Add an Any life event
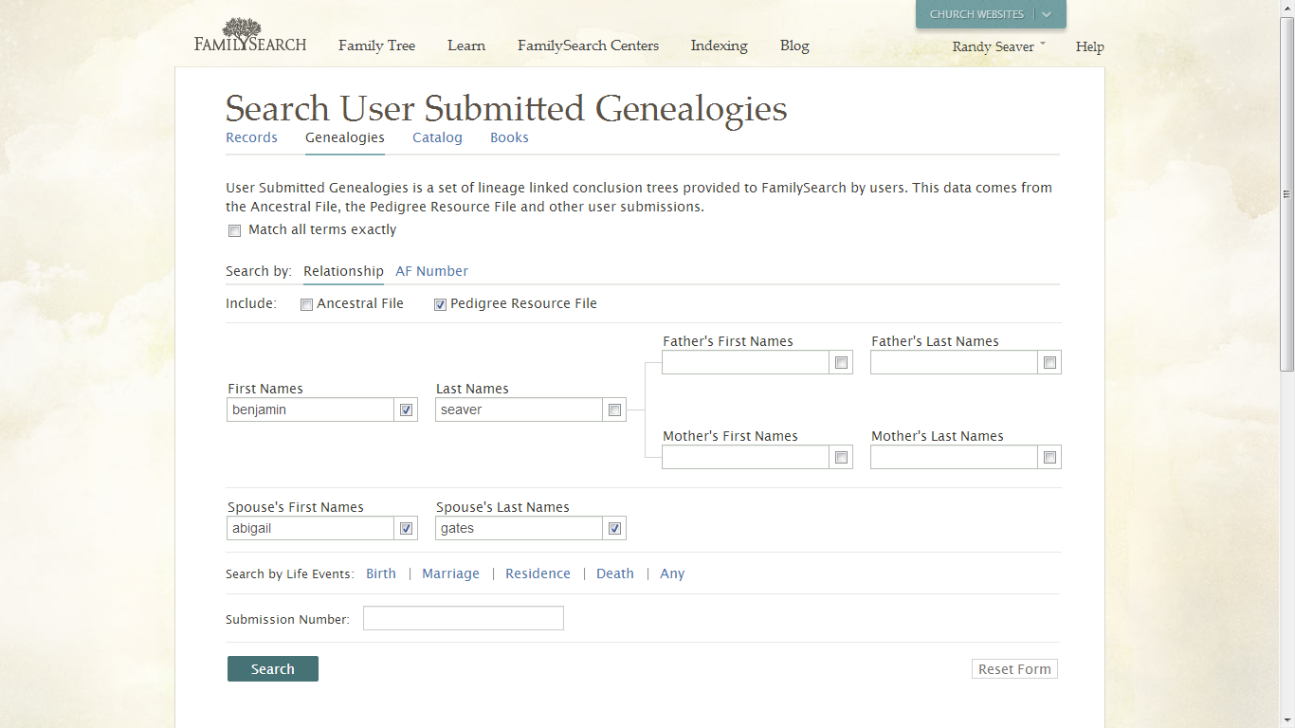Screen dimensions: 1295x728 point(672,573)
